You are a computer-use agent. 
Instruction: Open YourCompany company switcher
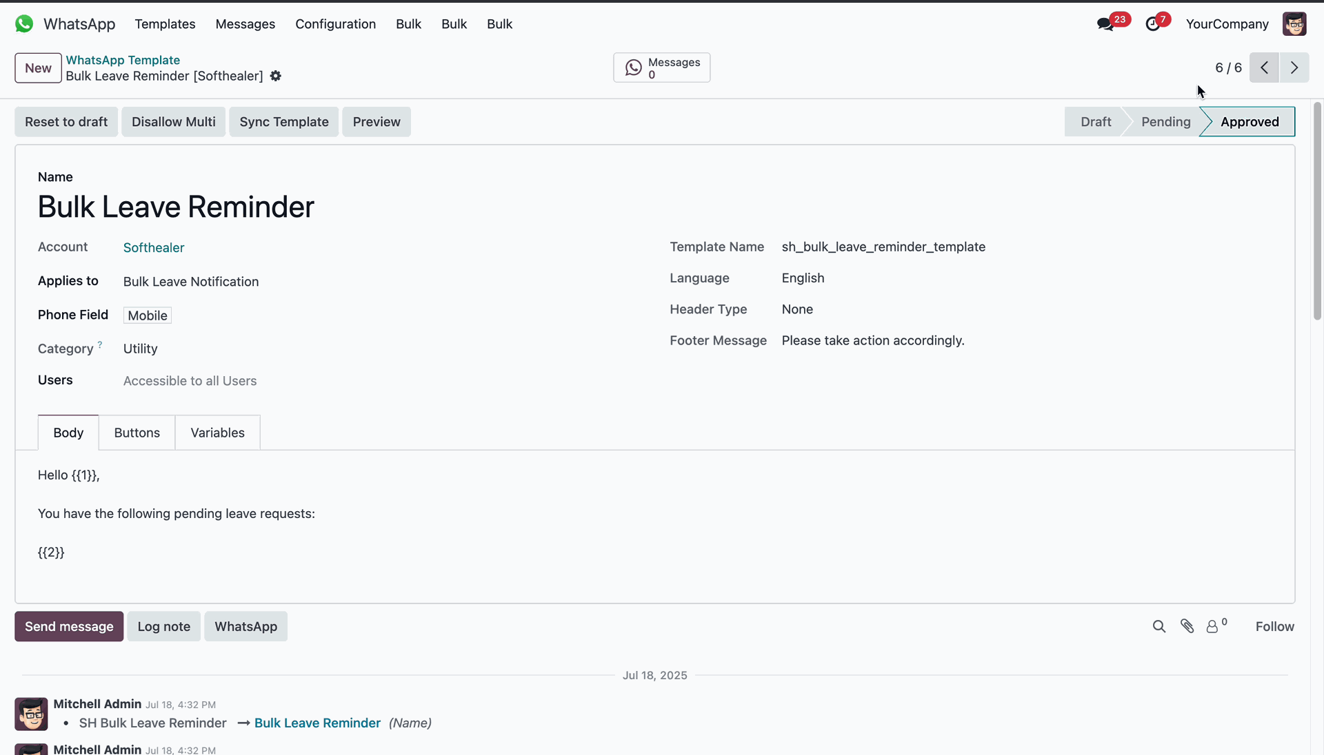(x=1227, y=24)
